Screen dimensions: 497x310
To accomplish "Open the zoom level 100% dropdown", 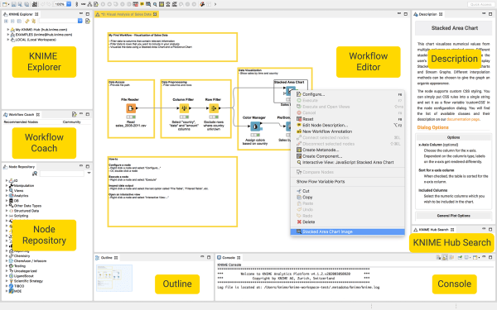I will point(69,4).
